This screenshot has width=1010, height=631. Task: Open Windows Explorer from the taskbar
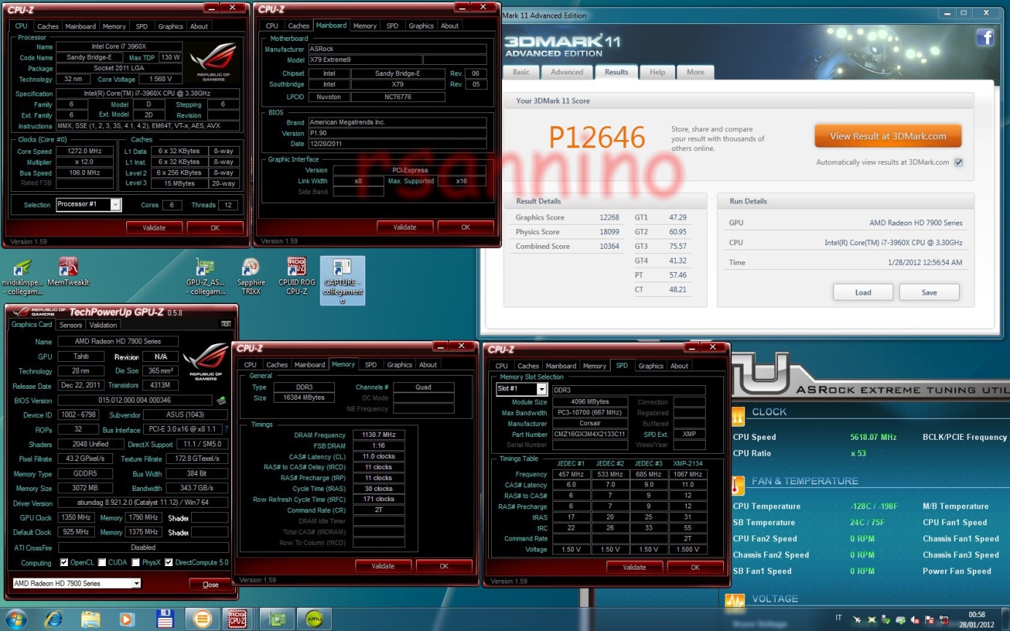point(90,619)
